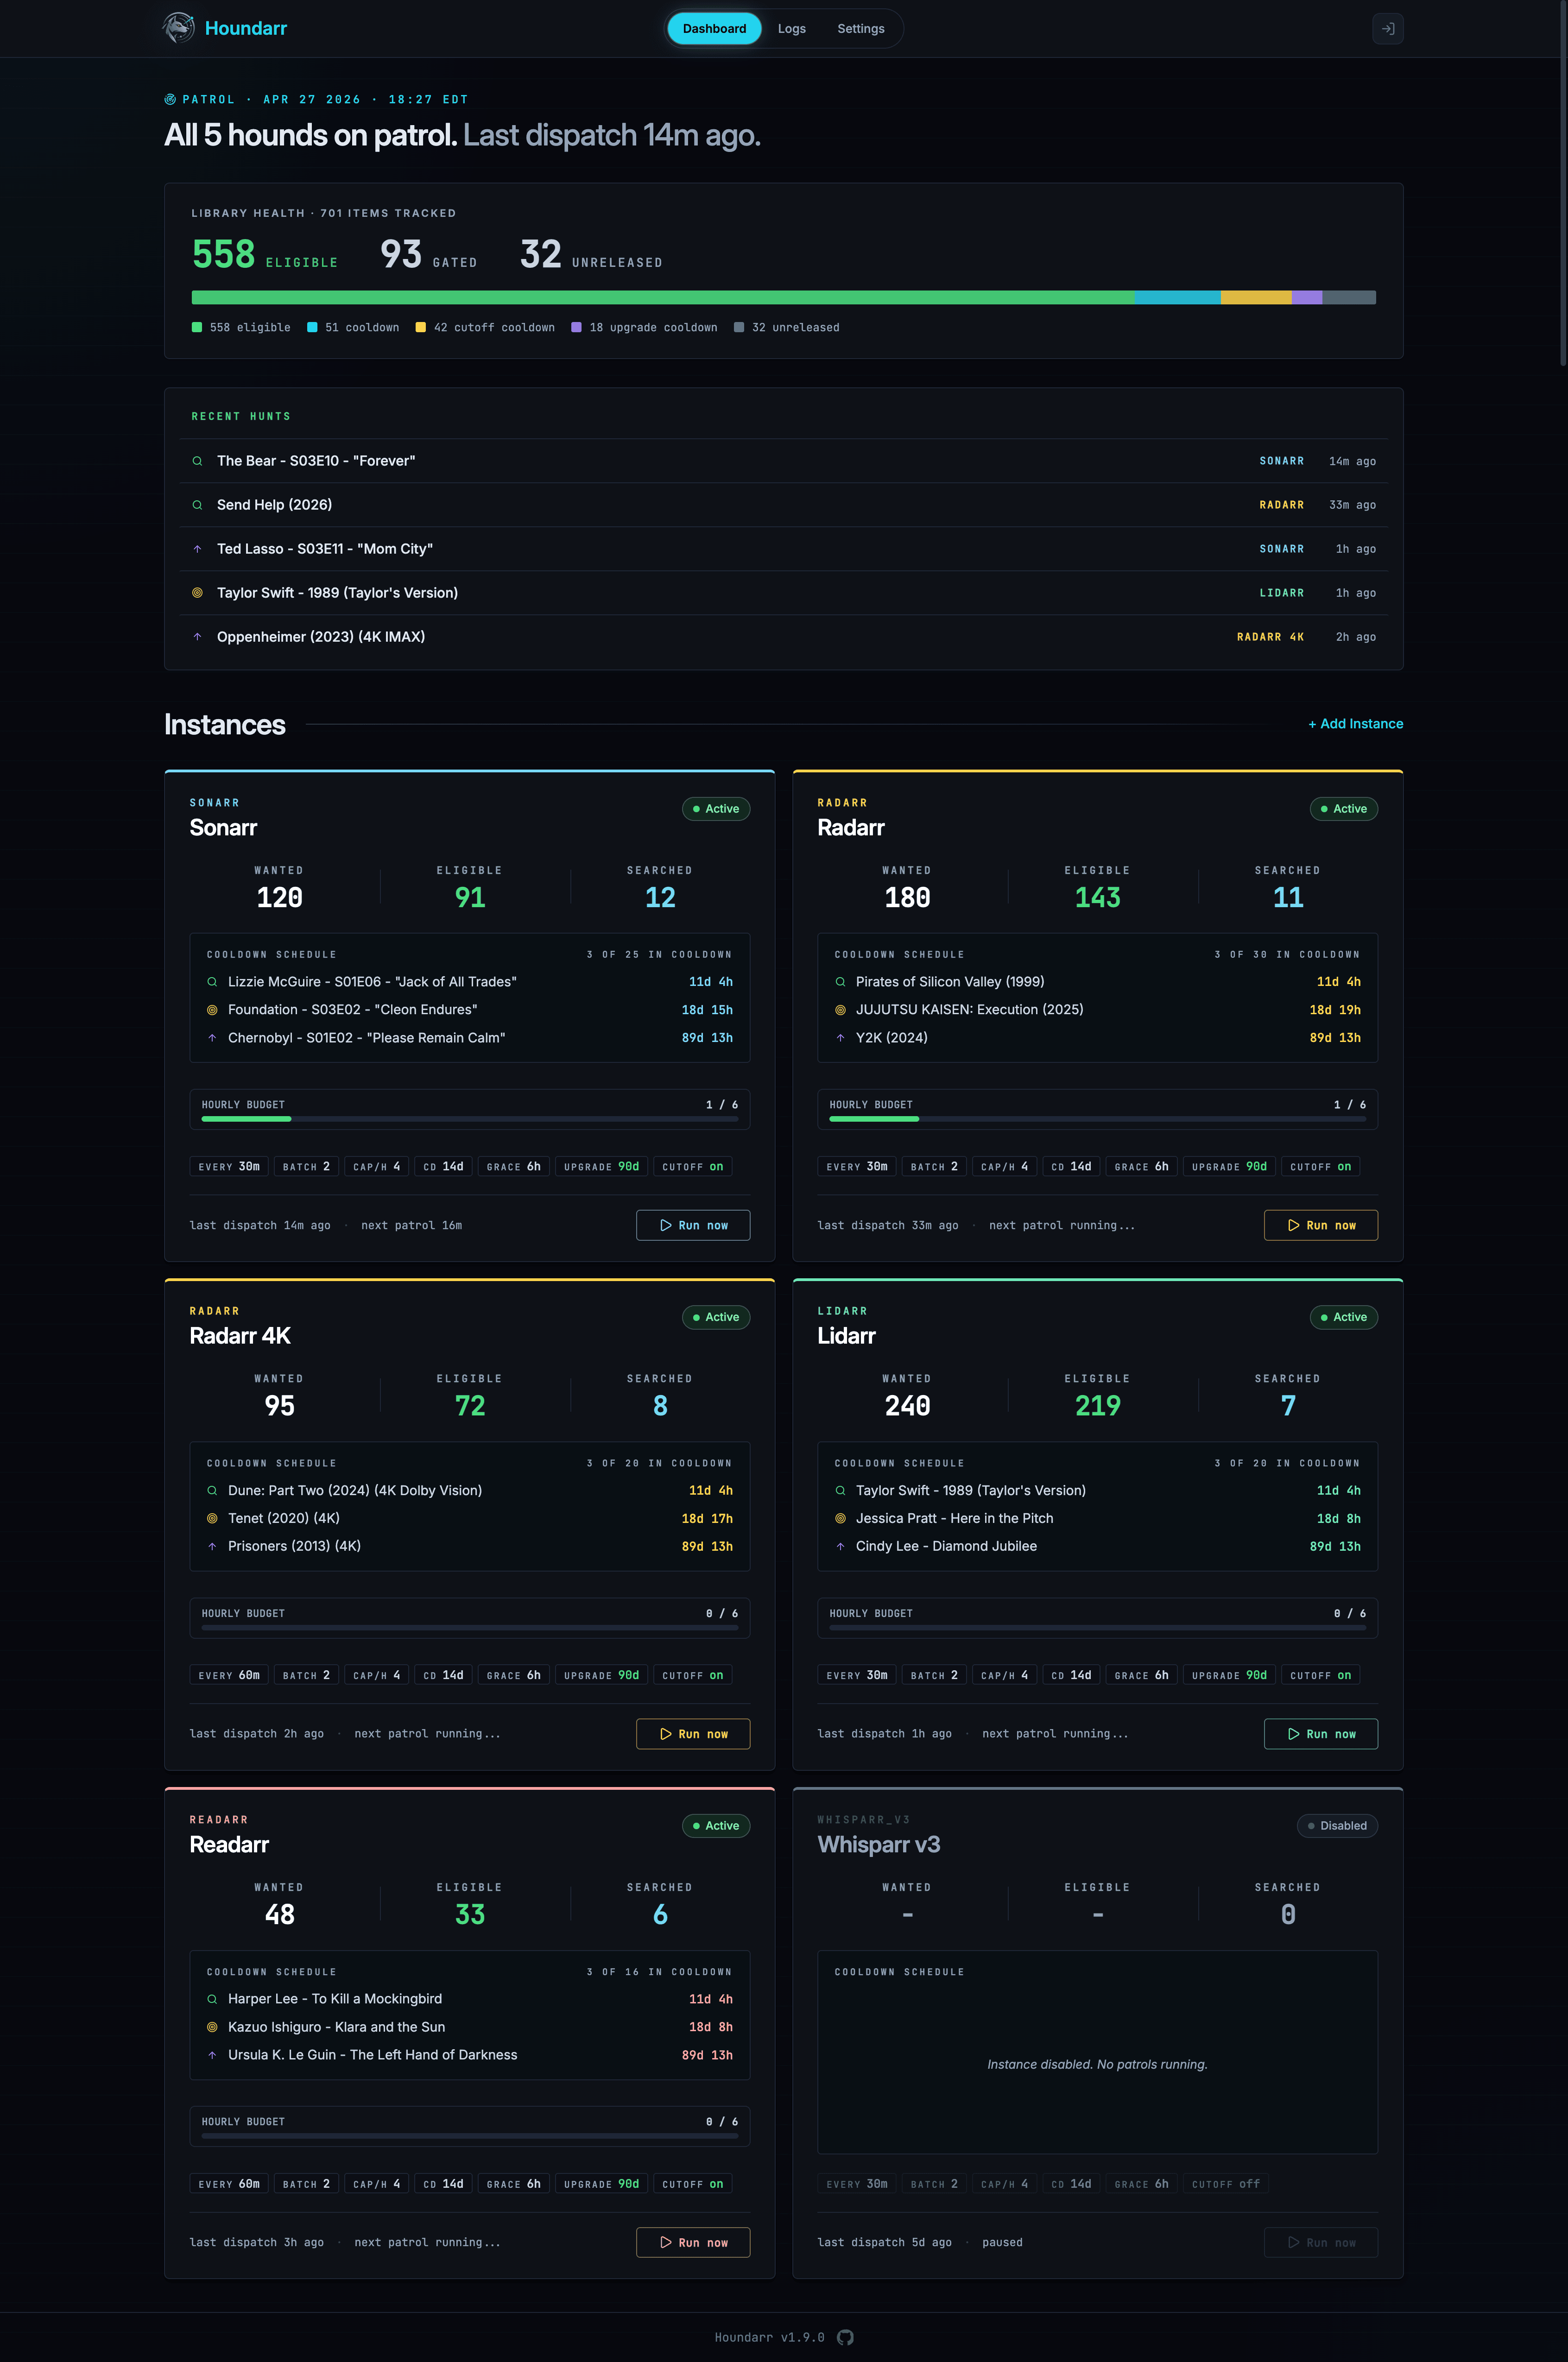Click upgrade arrow icon beside Oppenheimer
The width and height of the screenshot is (1568, 2362).
[197, 637]
